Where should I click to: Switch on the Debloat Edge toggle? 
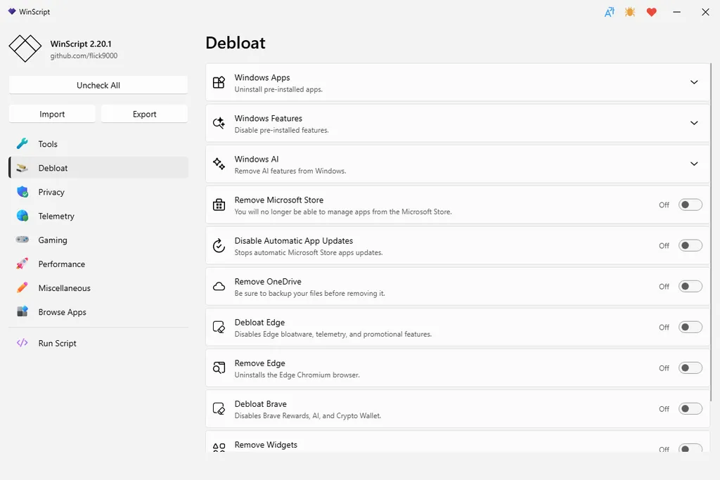690,327
